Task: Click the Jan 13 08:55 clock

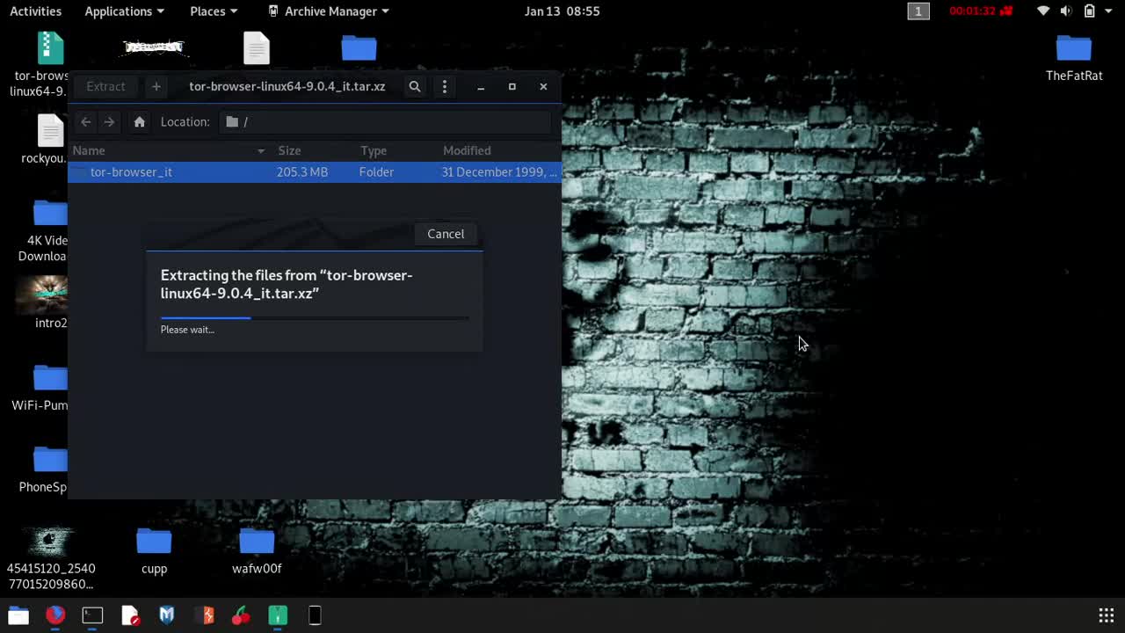Action: coord(562,11)
